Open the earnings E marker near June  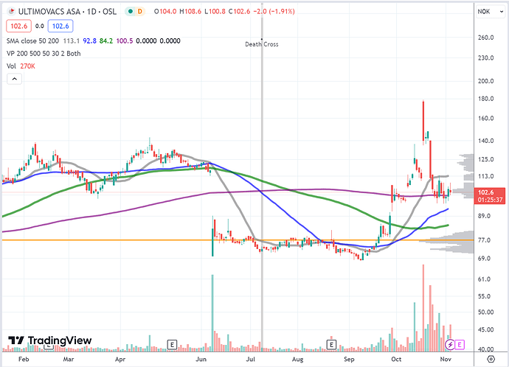172,344
